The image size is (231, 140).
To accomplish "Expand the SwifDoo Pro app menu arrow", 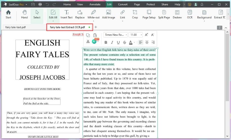I will pos(26,5).
